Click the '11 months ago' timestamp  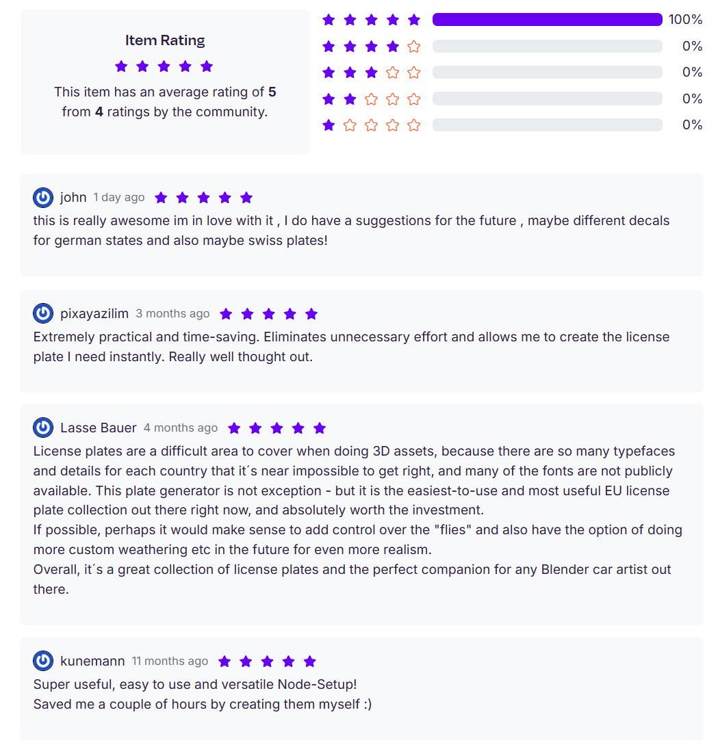170,661
